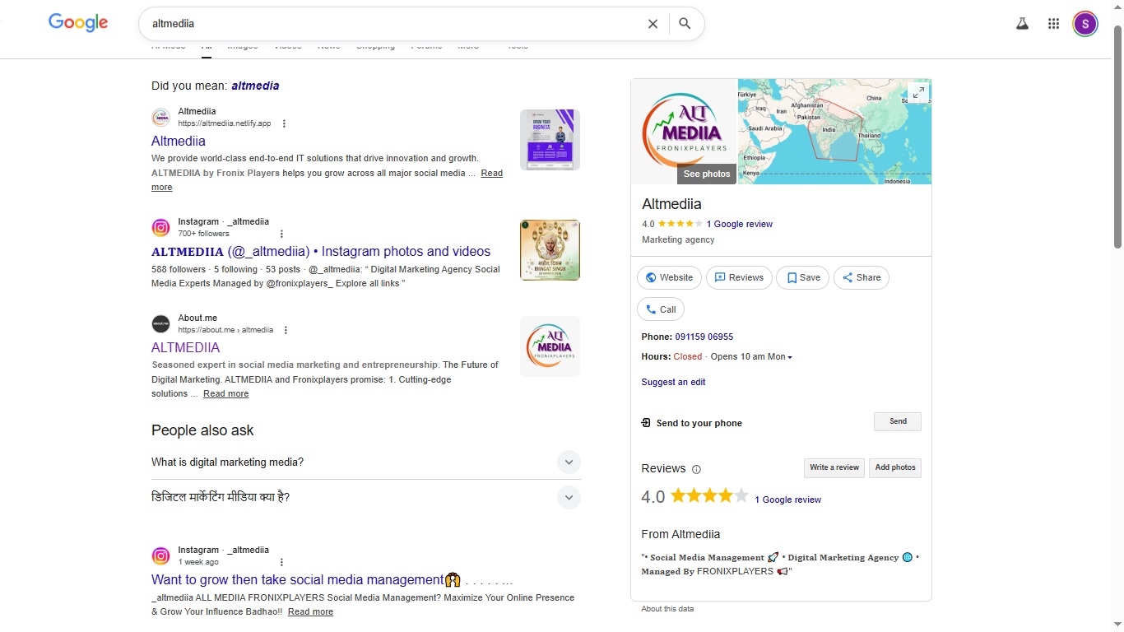Open Bhagat Singh thumbnail of Instagram result
Image resolution: width=1124 pixels, height=632 pixels.
(x=550, y=250)
